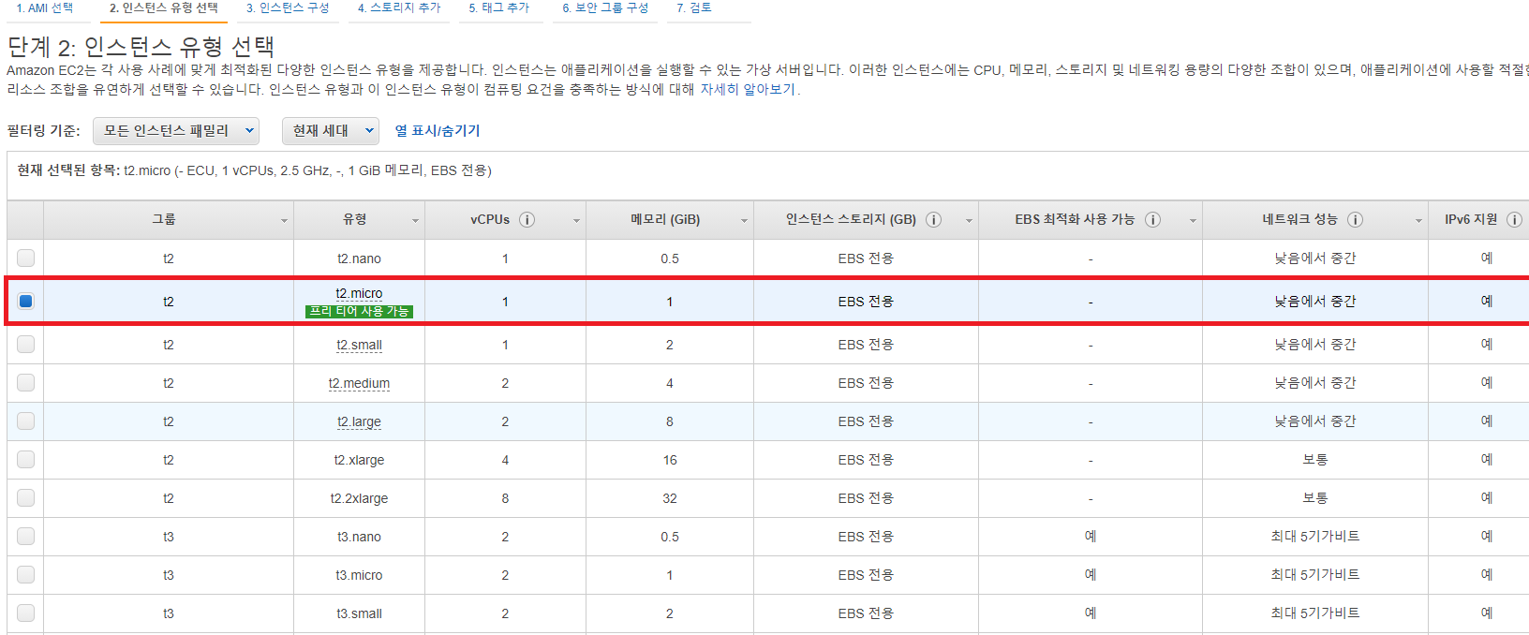Select the t2.medium instance checkbox
The height and width of the screenshot is (635, 1529).
[25, 383]
